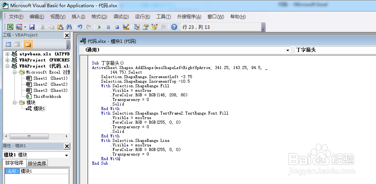Viewport: 376px width, 184px height.
Task: Select Sheet1 (Sheet1) in project tree
Action: click(50, 78)
